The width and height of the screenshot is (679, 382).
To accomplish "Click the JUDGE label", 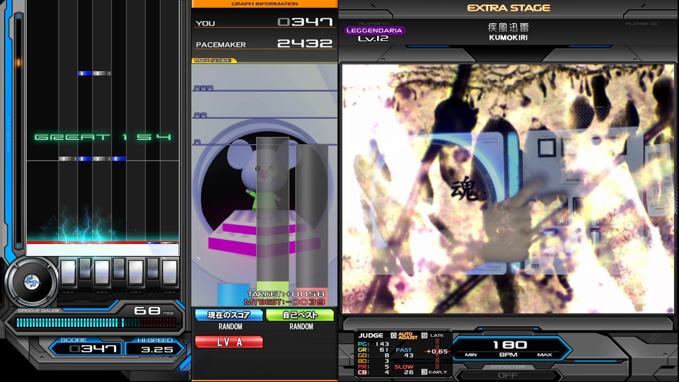I will coord(371,335).
